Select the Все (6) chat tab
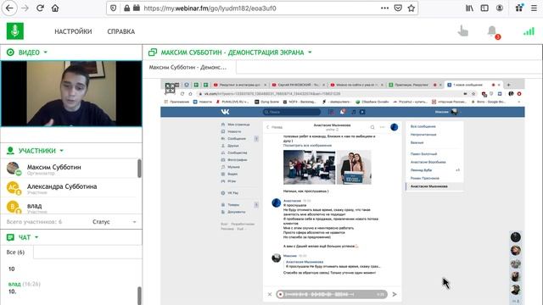Image resolution: width=543 pixels, height=305 pixels. tap(15, 252)
